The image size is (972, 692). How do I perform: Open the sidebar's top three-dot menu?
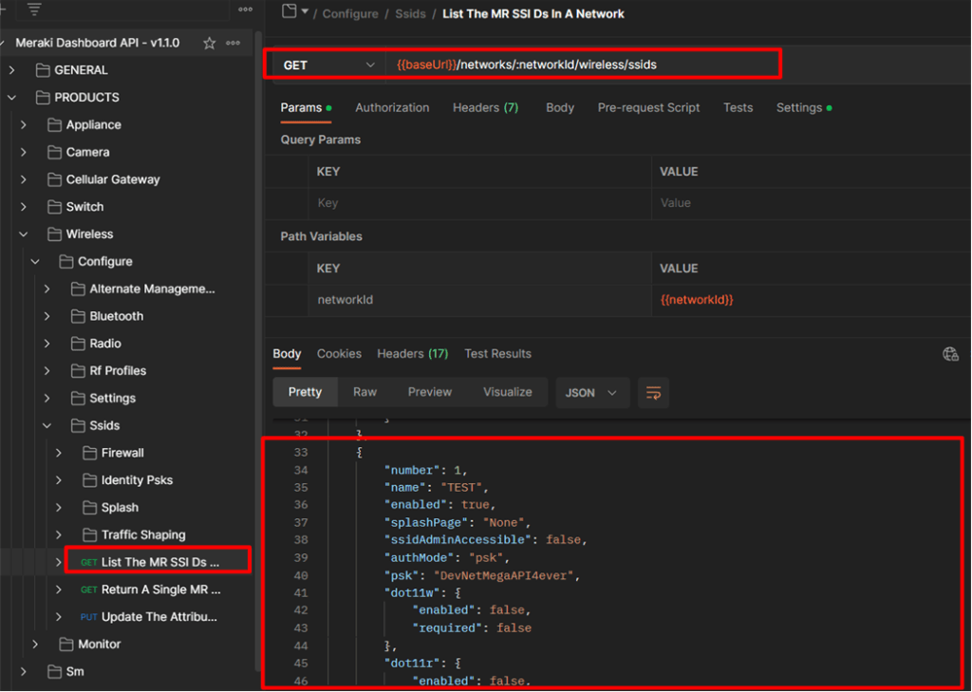(246, 9)
